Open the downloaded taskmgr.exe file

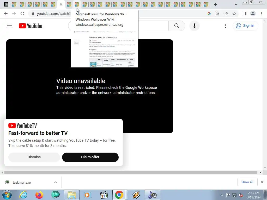[22, 182]
